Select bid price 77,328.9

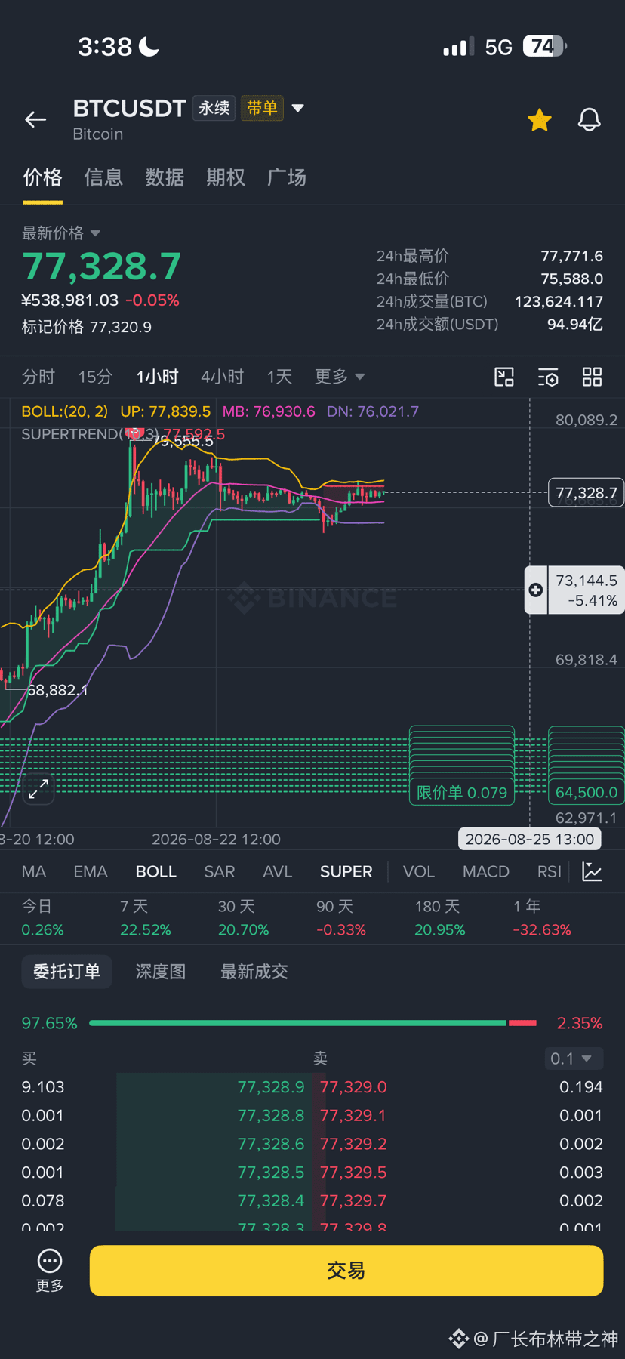pyautogui.click(x=271, y=1087)
